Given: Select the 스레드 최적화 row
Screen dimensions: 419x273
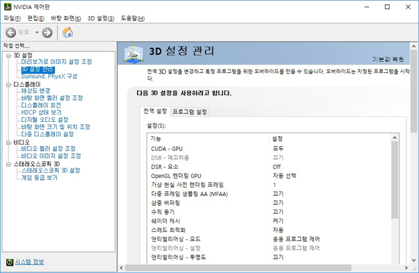Looking at the screenshot, I should coord(269,230).
